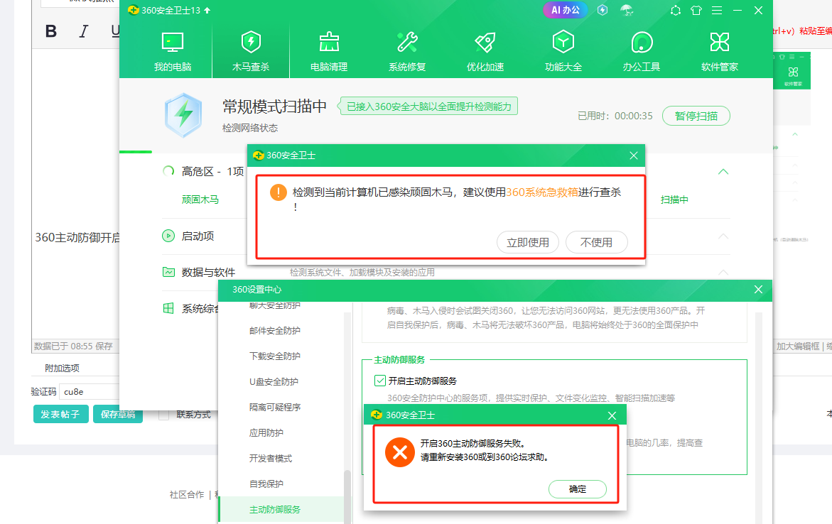Open the 办公工具 office tools panel
832x524 pixels.
pos(641,50)
